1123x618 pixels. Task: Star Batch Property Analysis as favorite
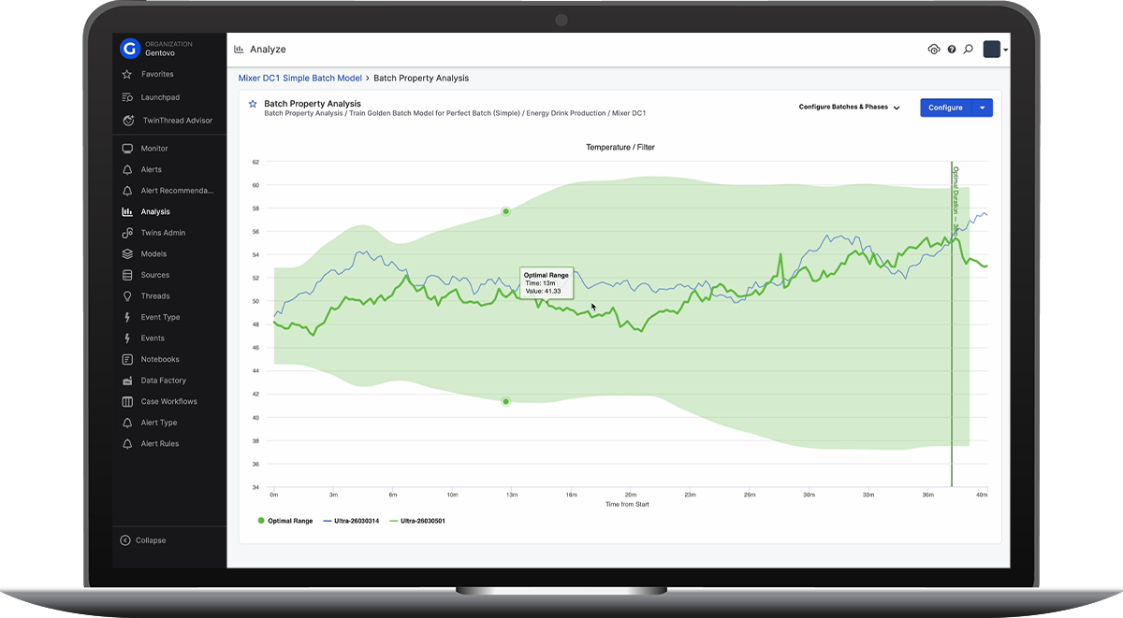pos(253,105)
